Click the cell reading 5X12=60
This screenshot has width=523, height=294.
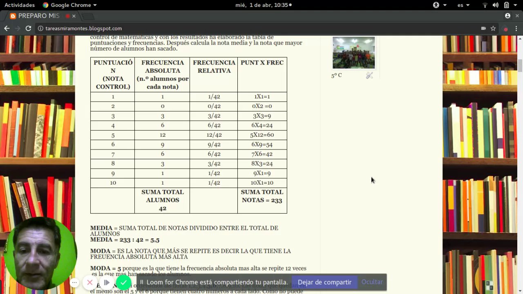pos(262,135)
